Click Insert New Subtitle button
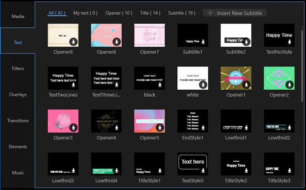This screenshot has height=190, width=306. tap(235, 13)
